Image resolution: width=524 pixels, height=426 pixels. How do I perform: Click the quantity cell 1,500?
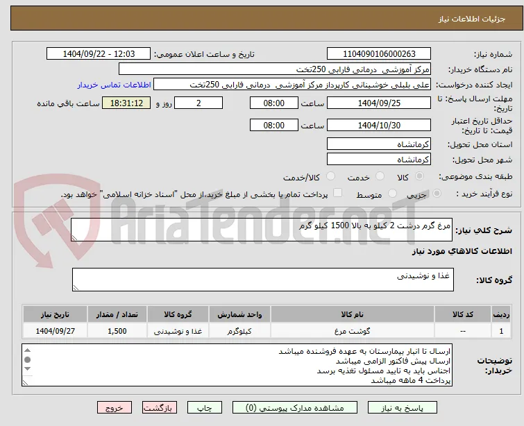click(117, 331)
